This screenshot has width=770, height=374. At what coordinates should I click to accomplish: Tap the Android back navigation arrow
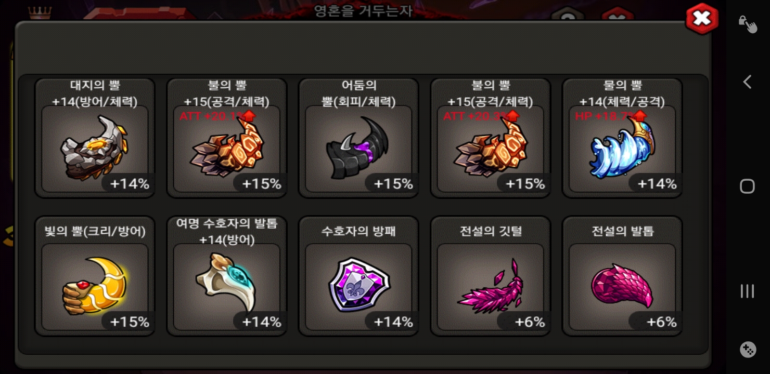coord(747,82)
